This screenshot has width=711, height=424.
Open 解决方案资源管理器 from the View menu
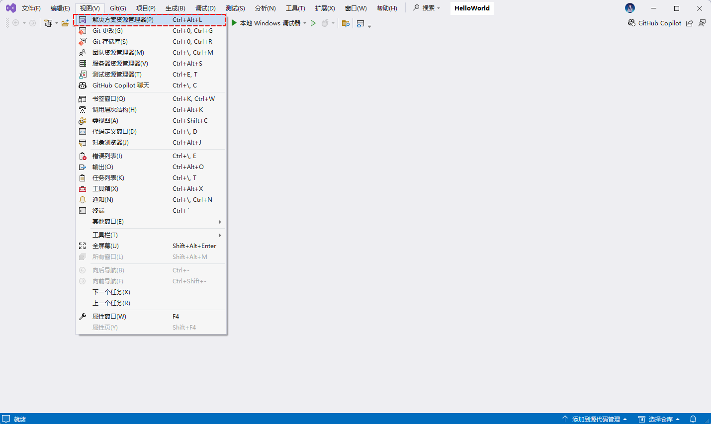click(x=123, y=20)
